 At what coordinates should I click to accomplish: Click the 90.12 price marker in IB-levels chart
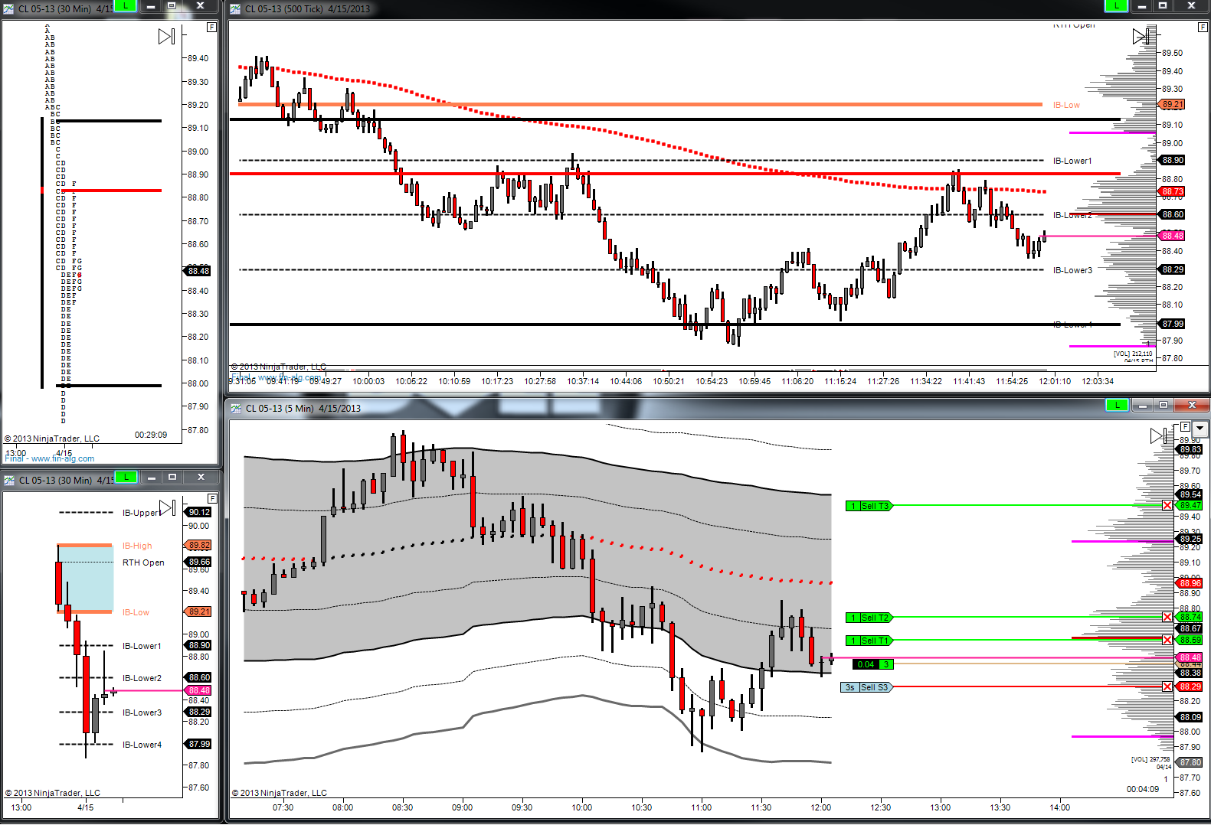coord(199,512)
